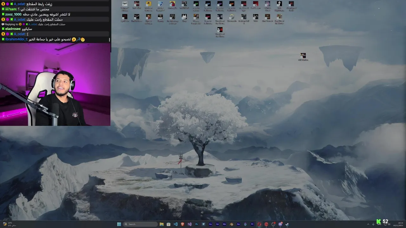Select The Mortuary Assistant desktop icon
Image resolution: width=406 pixels, height=228 pixels.
(172, 19)
